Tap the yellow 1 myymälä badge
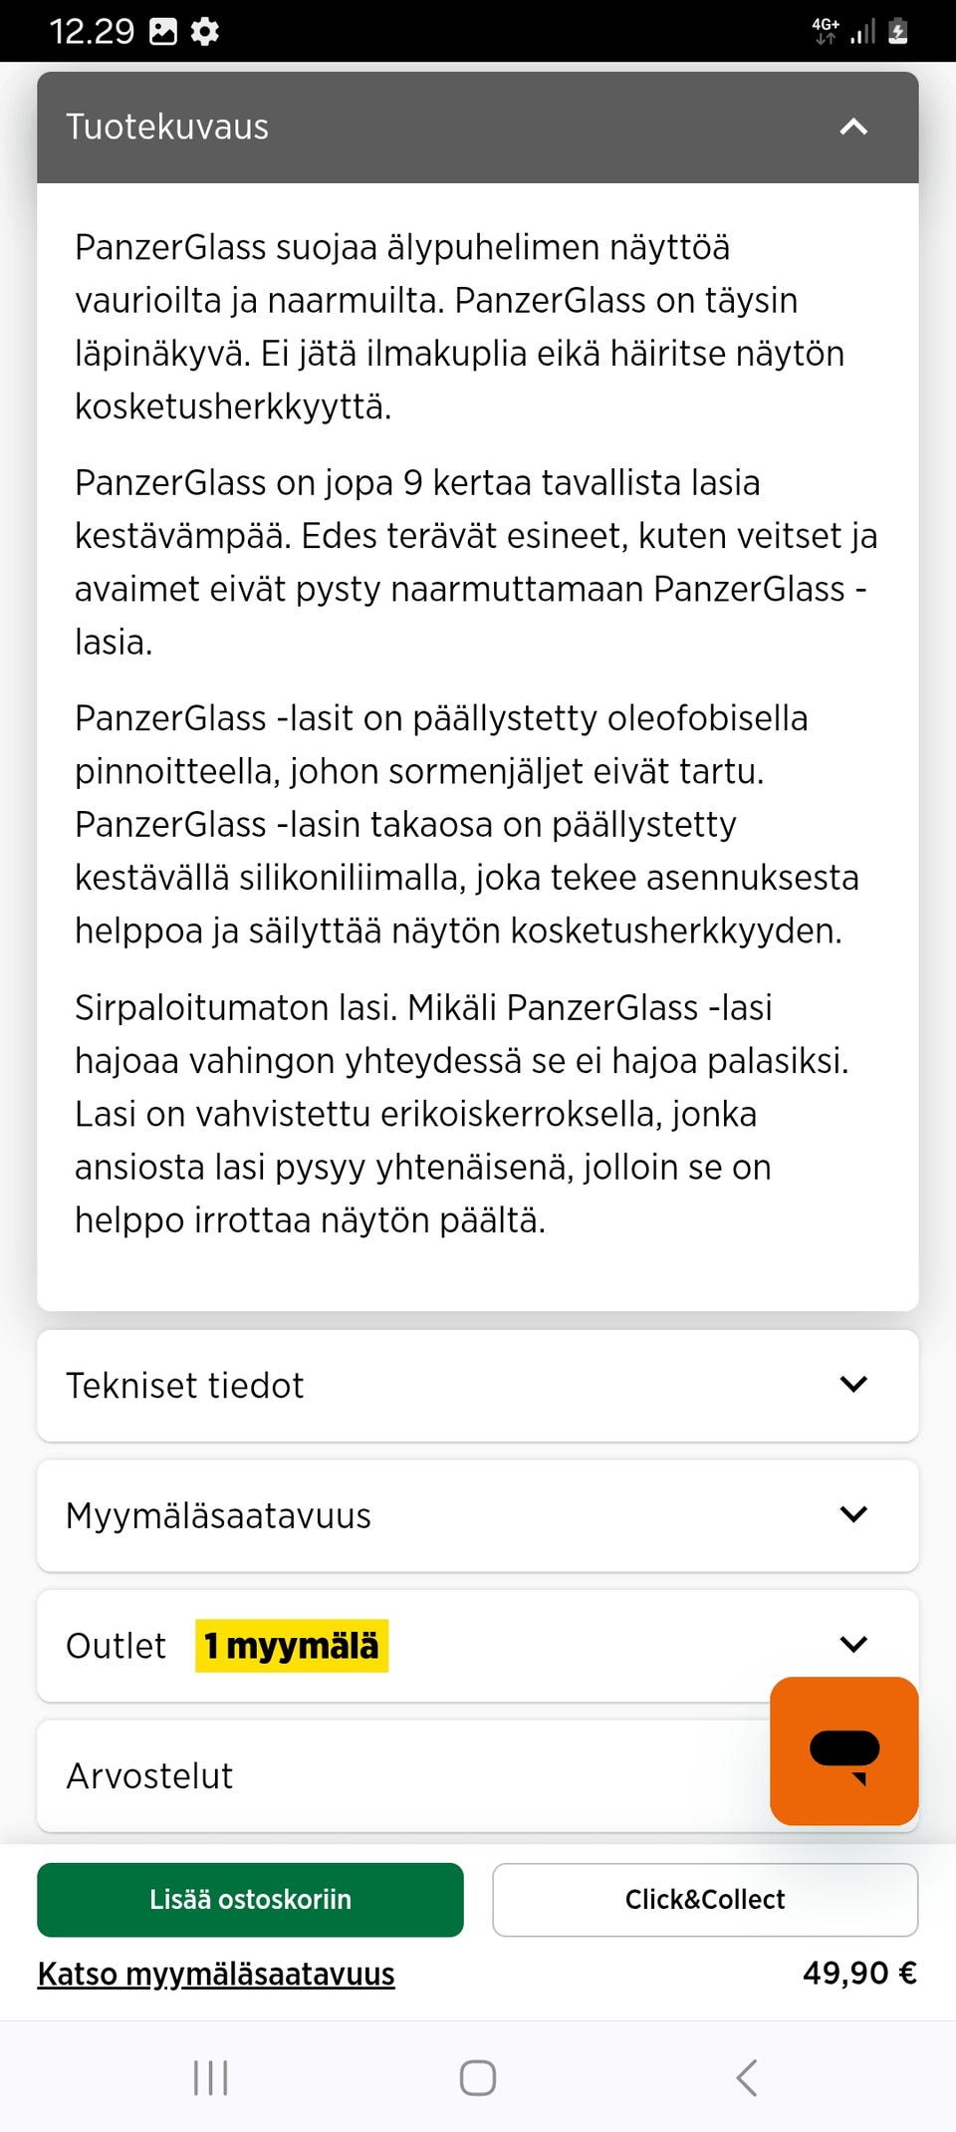 292,1645
